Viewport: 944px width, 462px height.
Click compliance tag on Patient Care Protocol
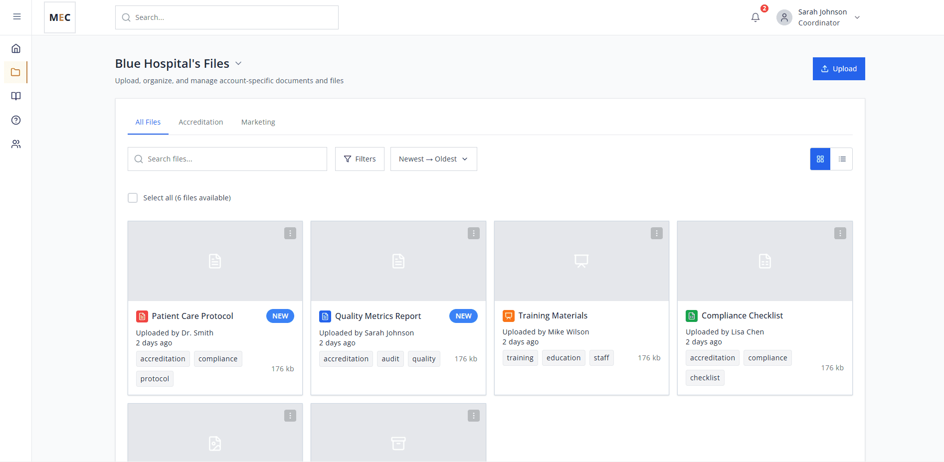pyautogui.click(x=218, y=359)
